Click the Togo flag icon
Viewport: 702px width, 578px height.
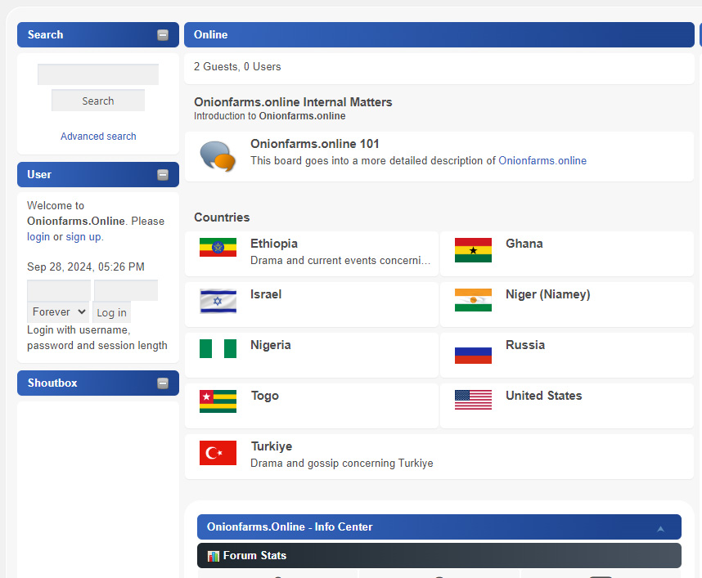pyautogui.click(x=218, y=401)
